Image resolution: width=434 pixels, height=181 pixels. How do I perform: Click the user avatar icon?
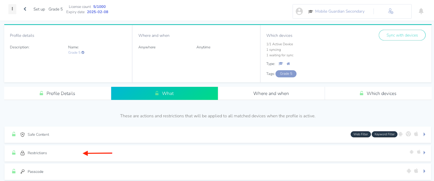point(299,11)
